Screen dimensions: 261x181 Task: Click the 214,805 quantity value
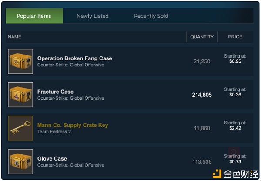click(202, 95)
